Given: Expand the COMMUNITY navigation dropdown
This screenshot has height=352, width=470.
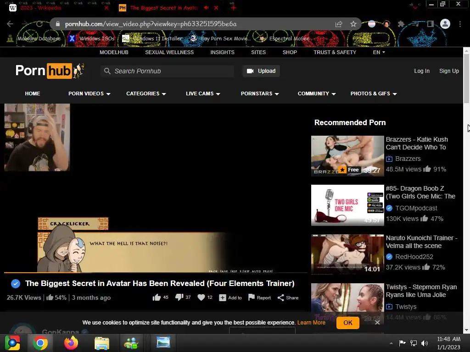Looking at the screenshot, I should pos(317,93).
